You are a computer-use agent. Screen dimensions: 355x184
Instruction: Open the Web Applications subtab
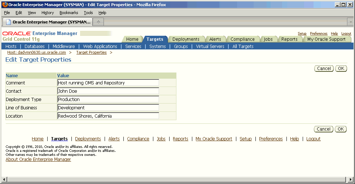click(x=100, y=47)
